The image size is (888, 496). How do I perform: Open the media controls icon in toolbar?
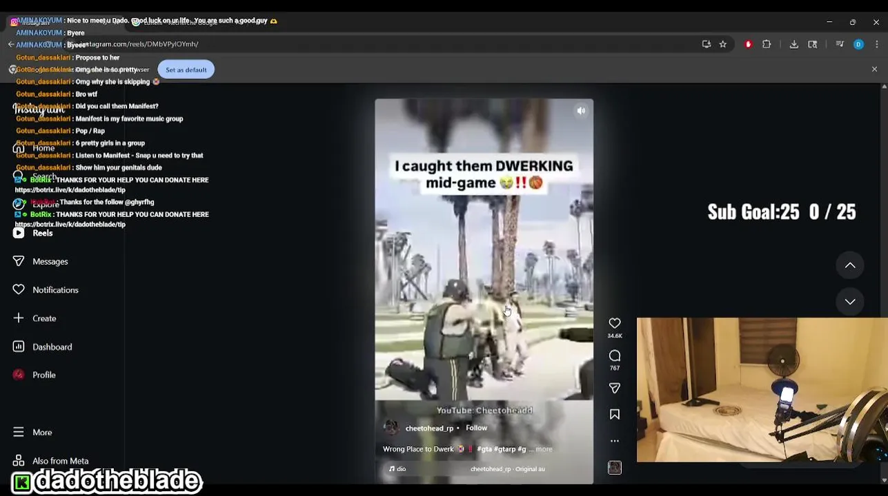pyautogui.click(x=840, y=44)
